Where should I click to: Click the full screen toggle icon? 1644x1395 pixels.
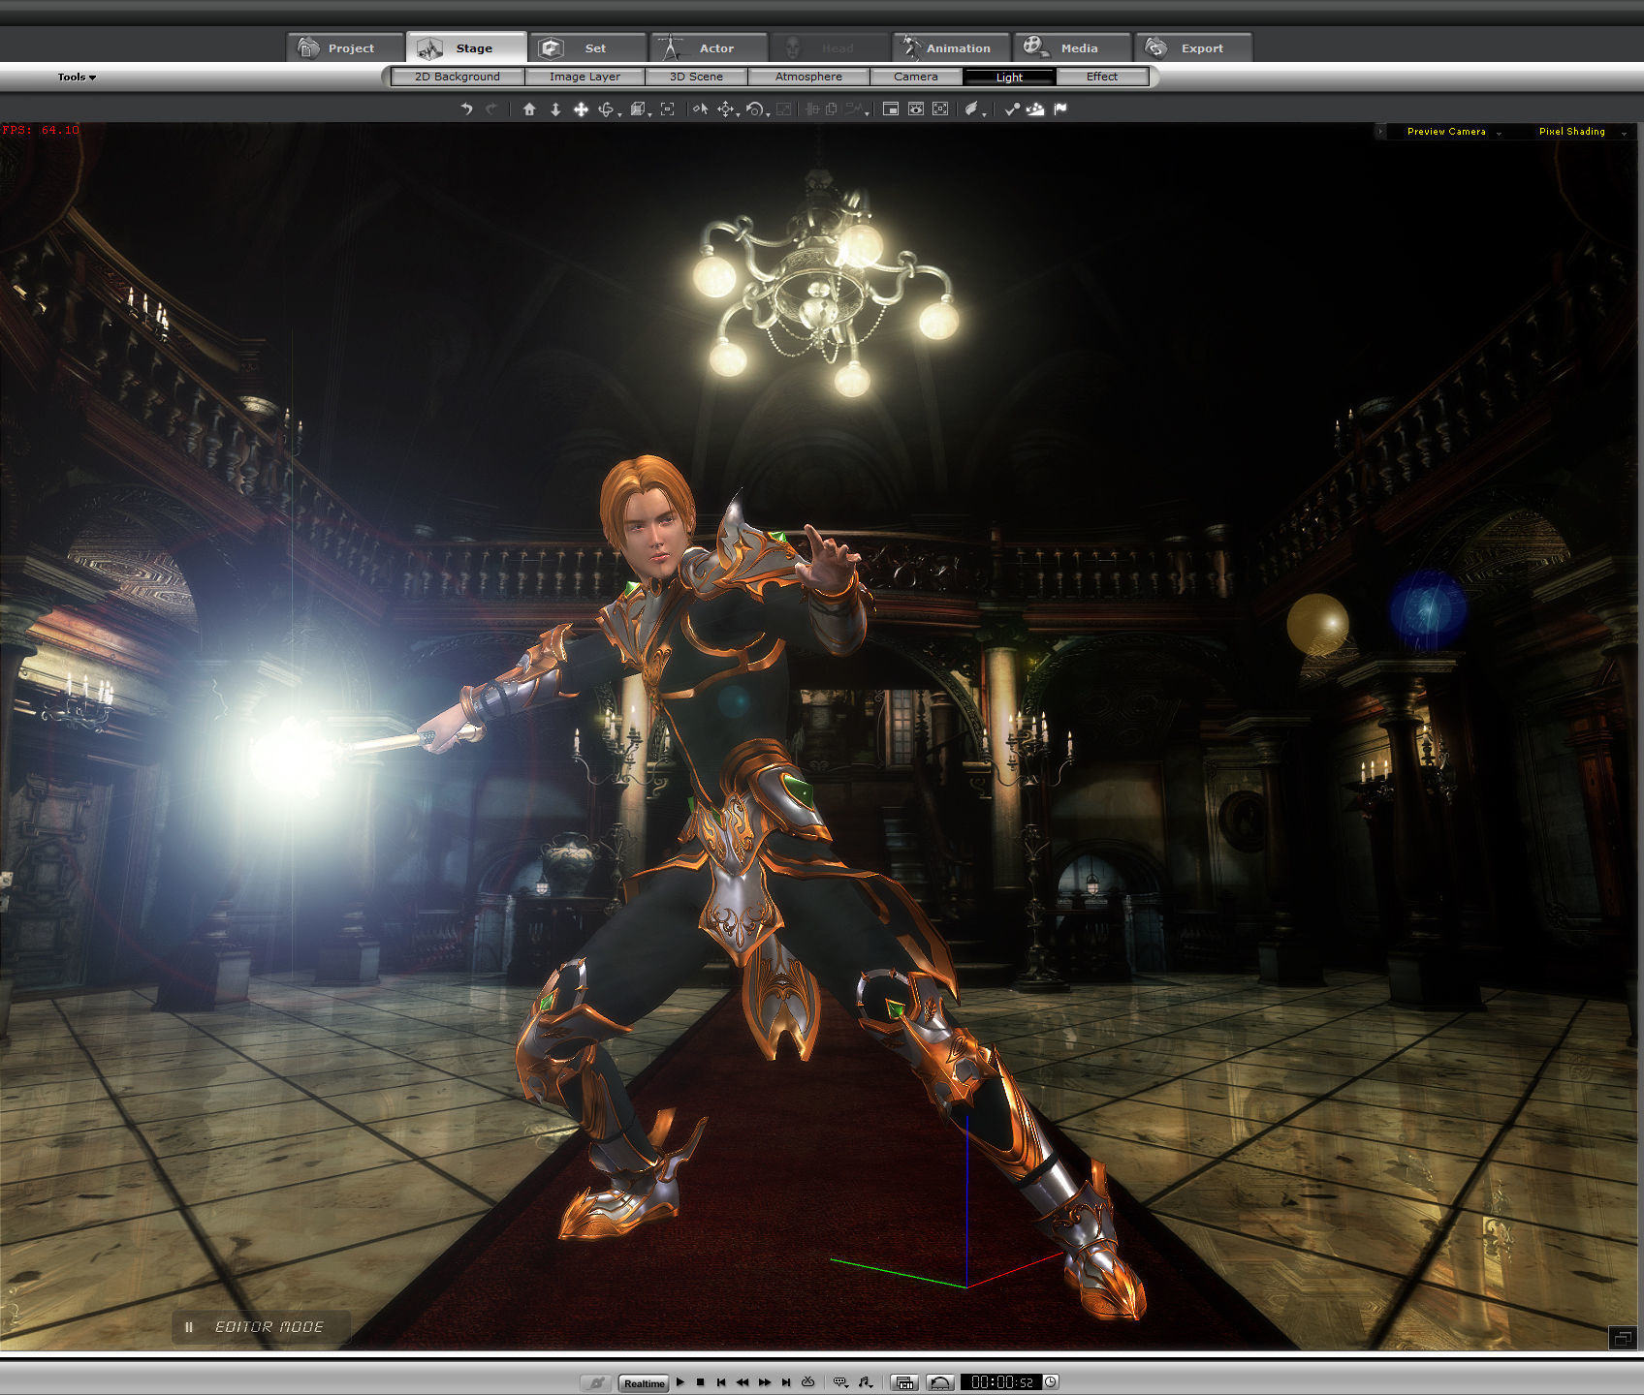[940, 109]
